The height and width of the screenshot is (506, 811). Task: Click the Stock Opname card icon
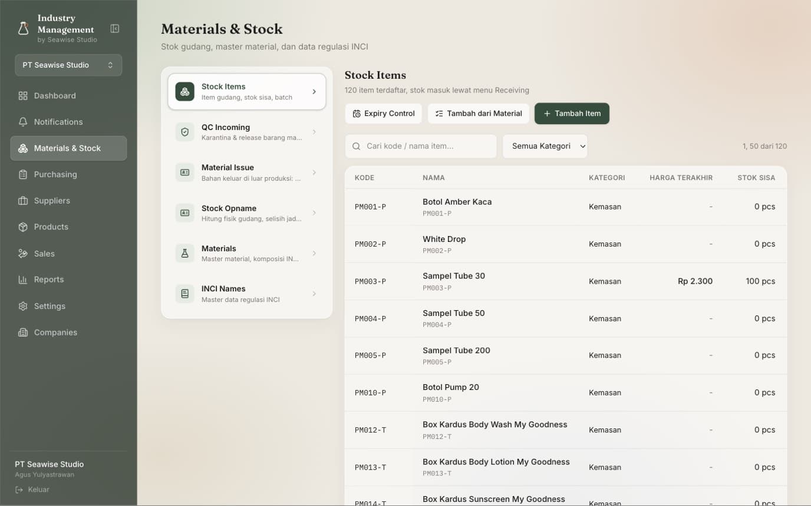point(185,213)
